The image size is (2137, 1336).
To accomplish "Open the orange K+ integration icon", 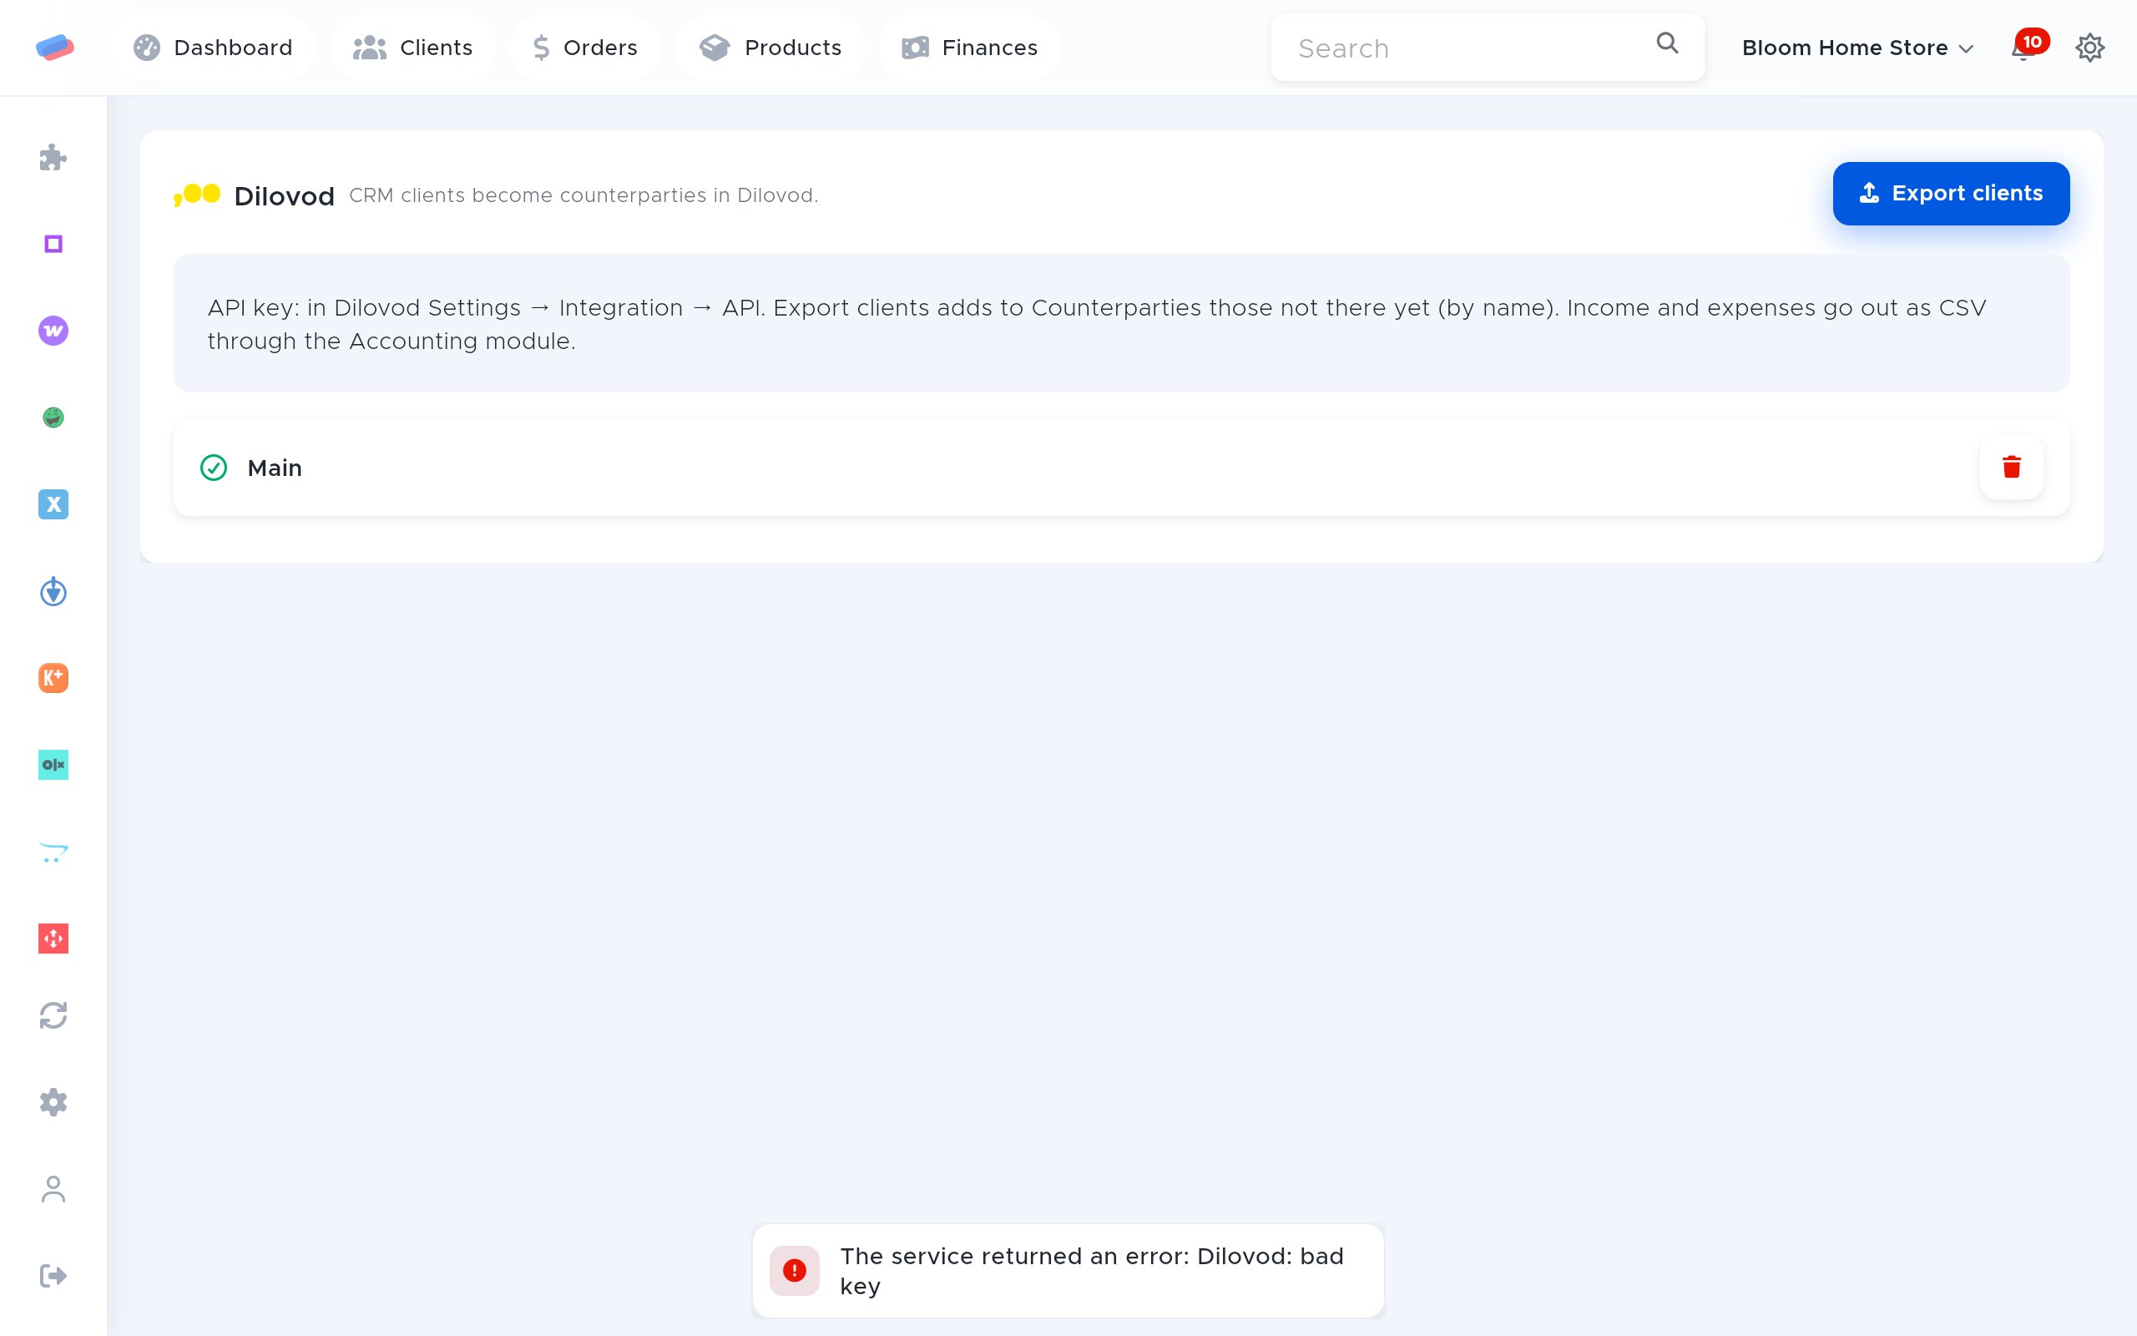I will point(53,678).
